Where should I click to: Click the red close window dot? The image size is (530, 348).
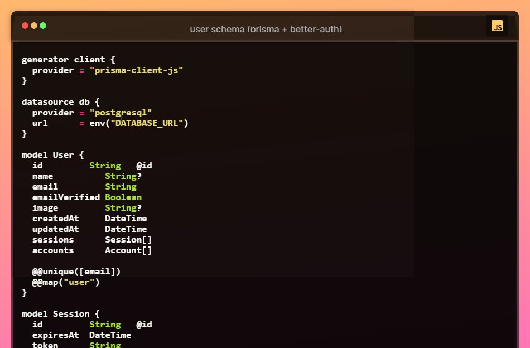[x=25, y=26]
